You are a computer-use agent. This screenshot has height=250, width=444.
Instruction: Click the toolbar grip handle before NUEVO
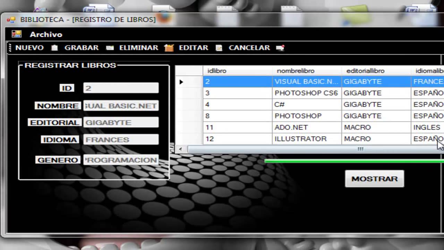10,48
